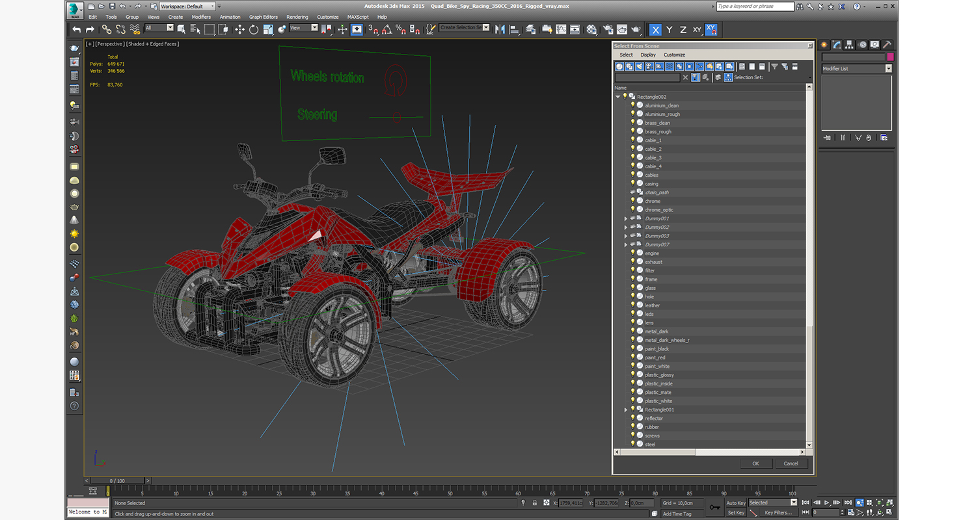This screenshot has height=520, width=963.
Task: Open Render Setup dialog
Action: [x=608, y=29]
